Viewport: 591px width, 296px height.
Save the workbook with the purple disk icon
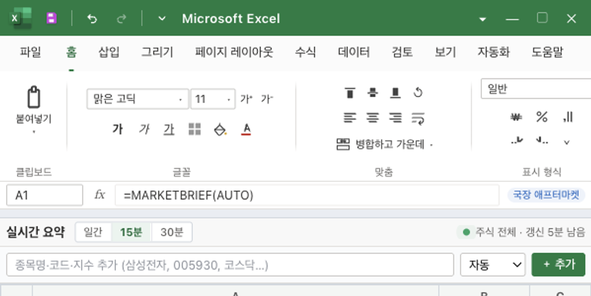click(51, 18)
